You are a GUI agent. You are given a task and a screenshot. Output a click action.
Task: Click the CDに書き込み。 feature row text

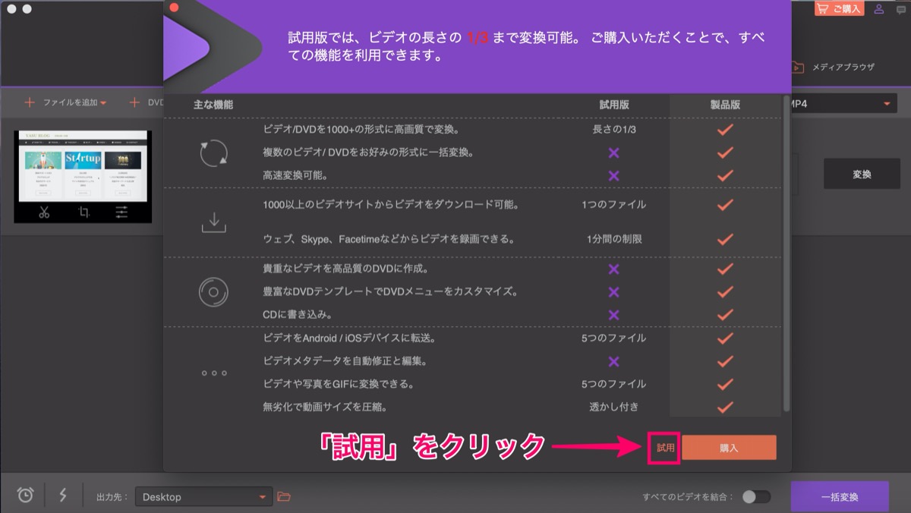[x=298, y=314]
